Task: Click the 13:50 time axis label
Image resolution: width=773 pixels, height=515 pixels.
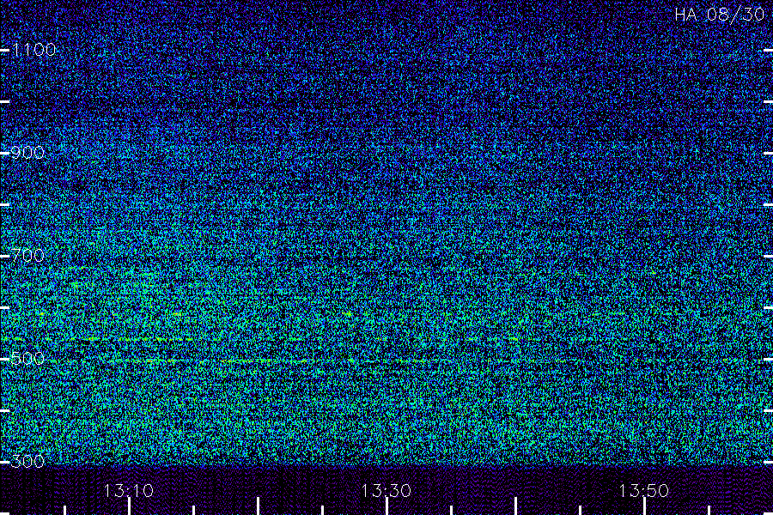Action: [x=644, y=491]
